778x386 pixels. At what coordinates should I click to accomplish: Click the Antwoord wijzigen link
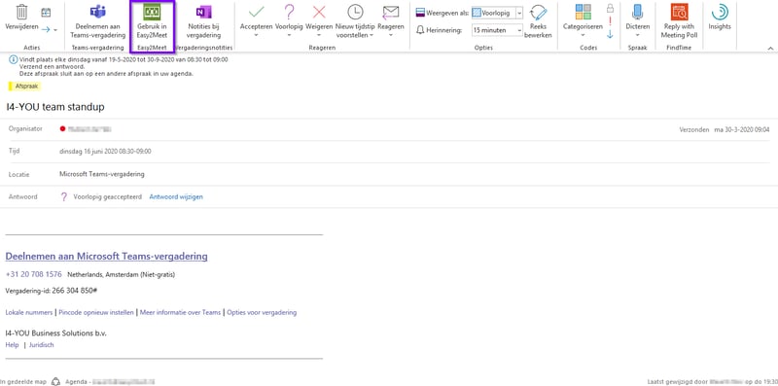176,197
